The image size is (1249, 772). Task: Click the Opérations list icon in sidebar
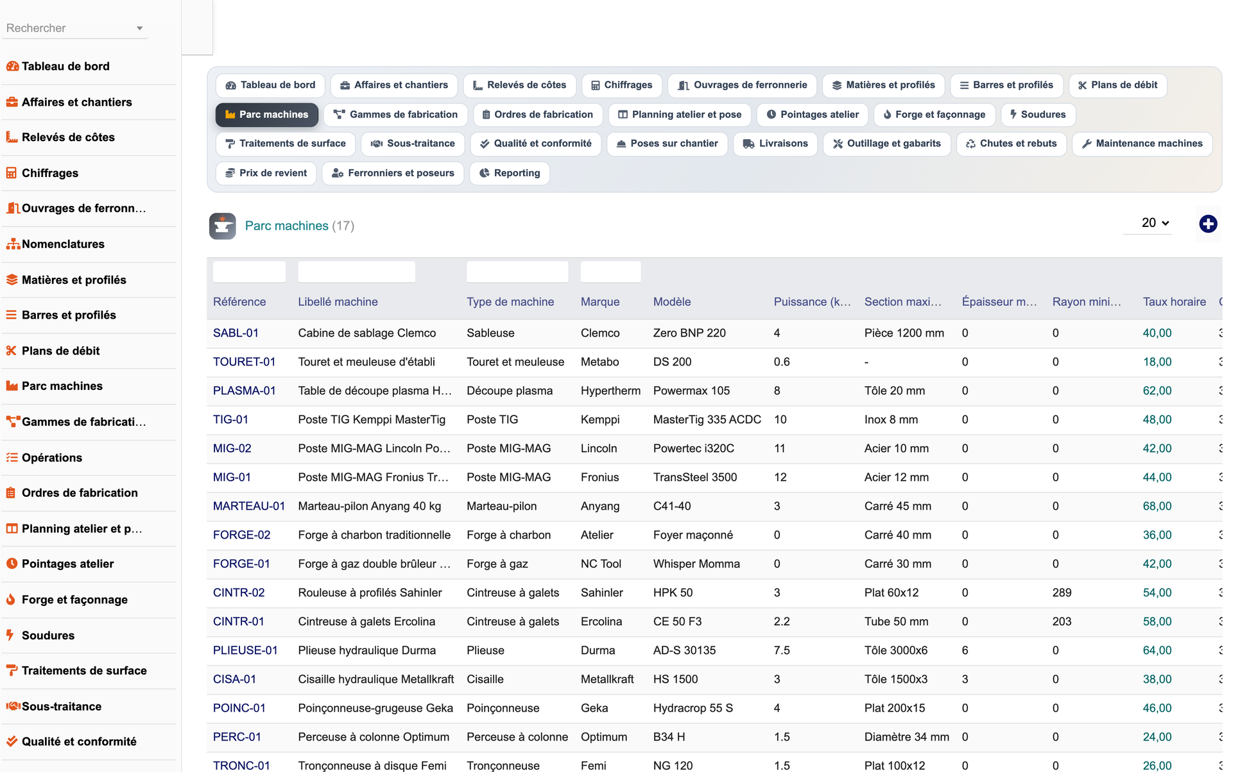[12, 457]
